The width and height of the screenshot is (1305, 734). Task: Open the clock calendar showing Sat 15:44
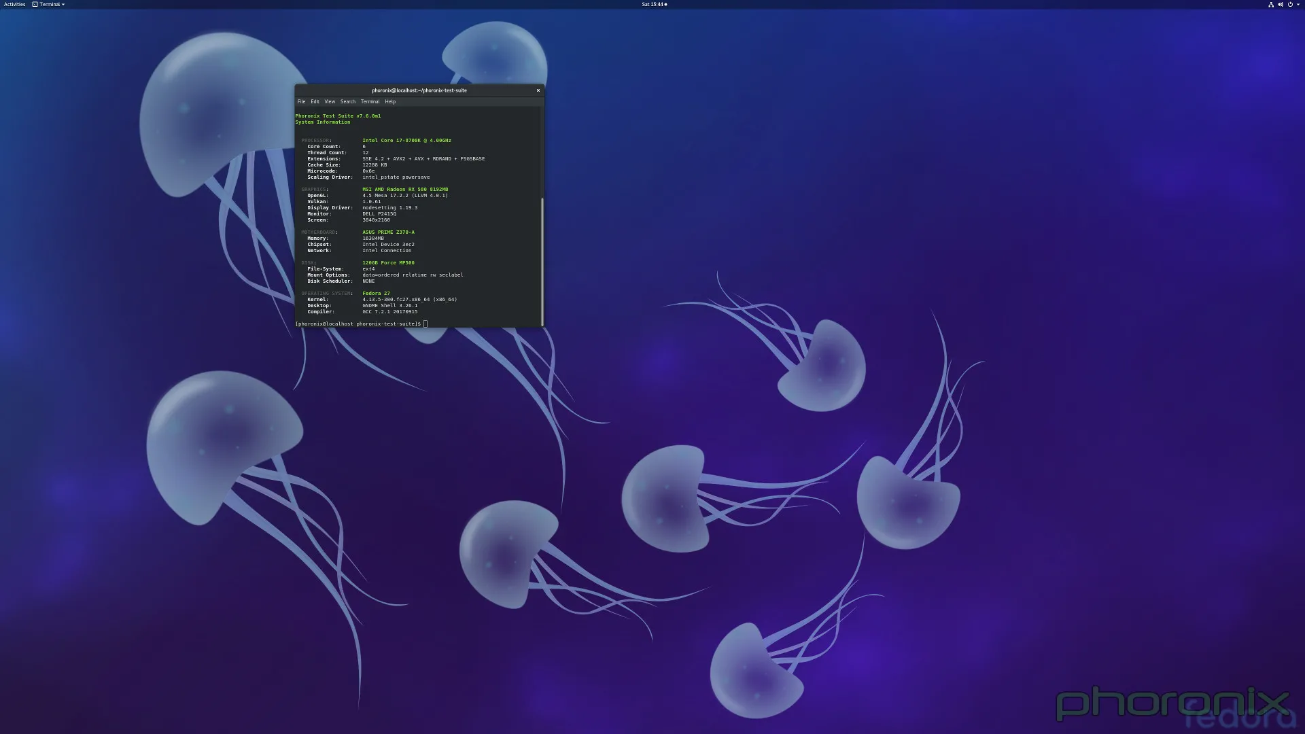pyautogui.click(x=654, y=4)
